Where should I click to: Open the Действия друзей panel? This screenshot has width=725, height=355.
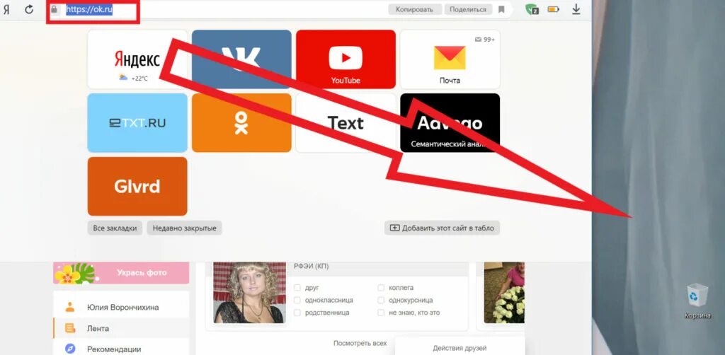tap(459, 348)
